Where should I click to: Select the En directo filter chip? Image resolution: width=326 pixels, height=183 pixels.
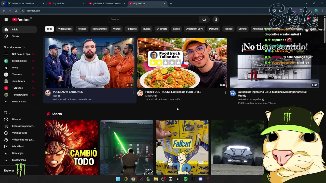162,29
